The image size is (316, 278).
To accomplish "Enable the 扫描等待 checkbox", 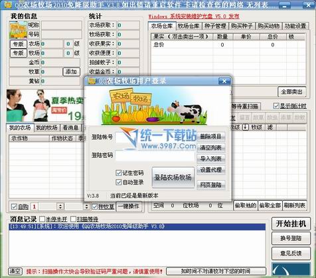I will pyautogui.click(x=73, y=219).
